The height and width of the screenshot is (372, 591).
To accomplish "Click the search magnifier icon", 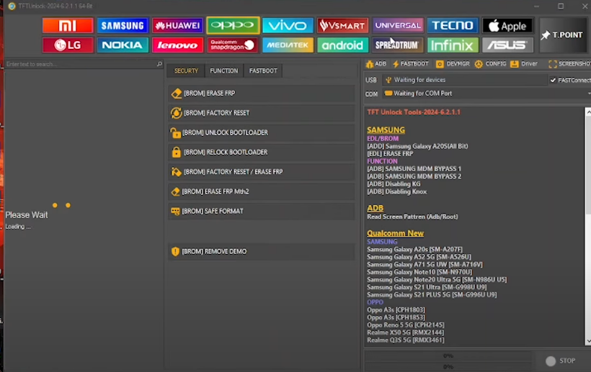I will tap(159, 64).
